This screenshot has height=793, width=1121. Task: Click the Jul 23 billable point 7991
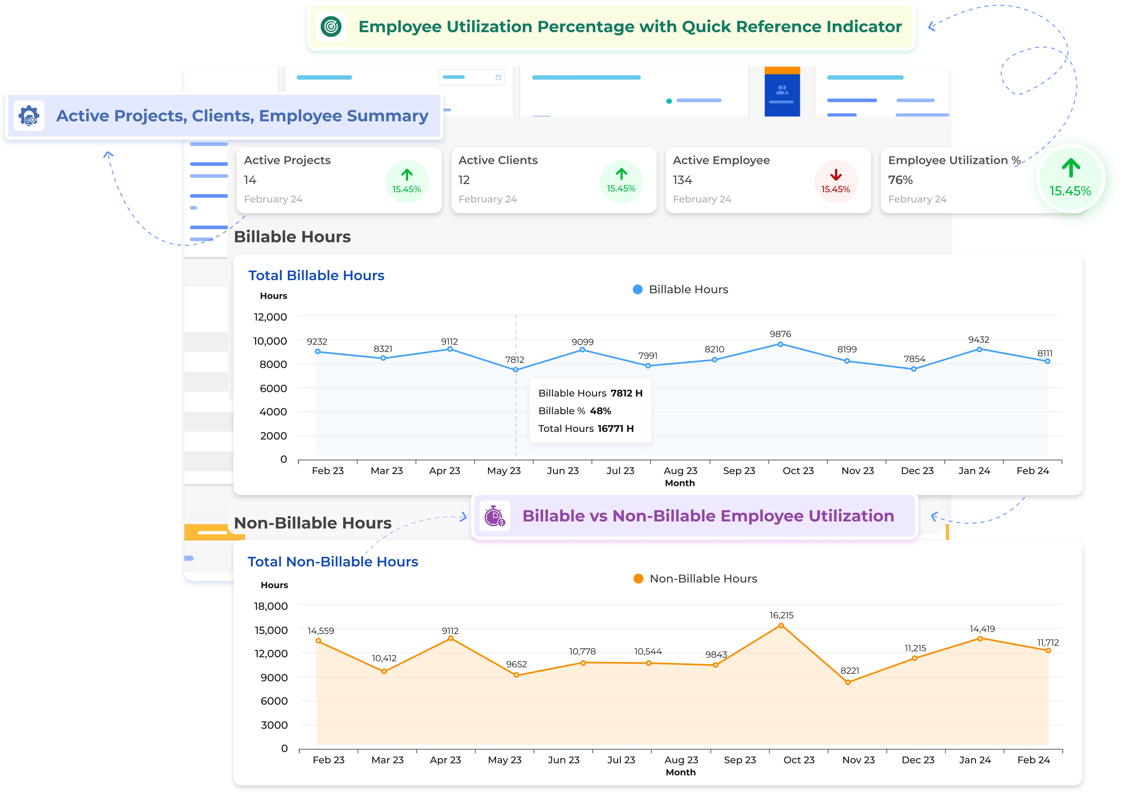(648, 366)
